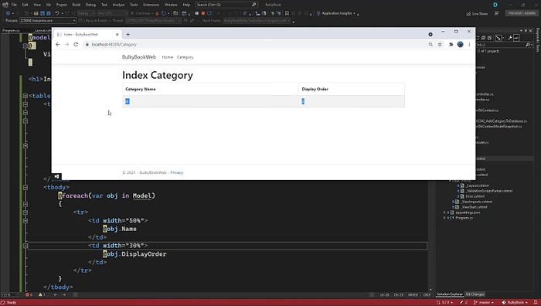Viewport: 541px width, 306px height.
Task: Collapse the td width="30%" code region
Action: [x=26, y=246]
